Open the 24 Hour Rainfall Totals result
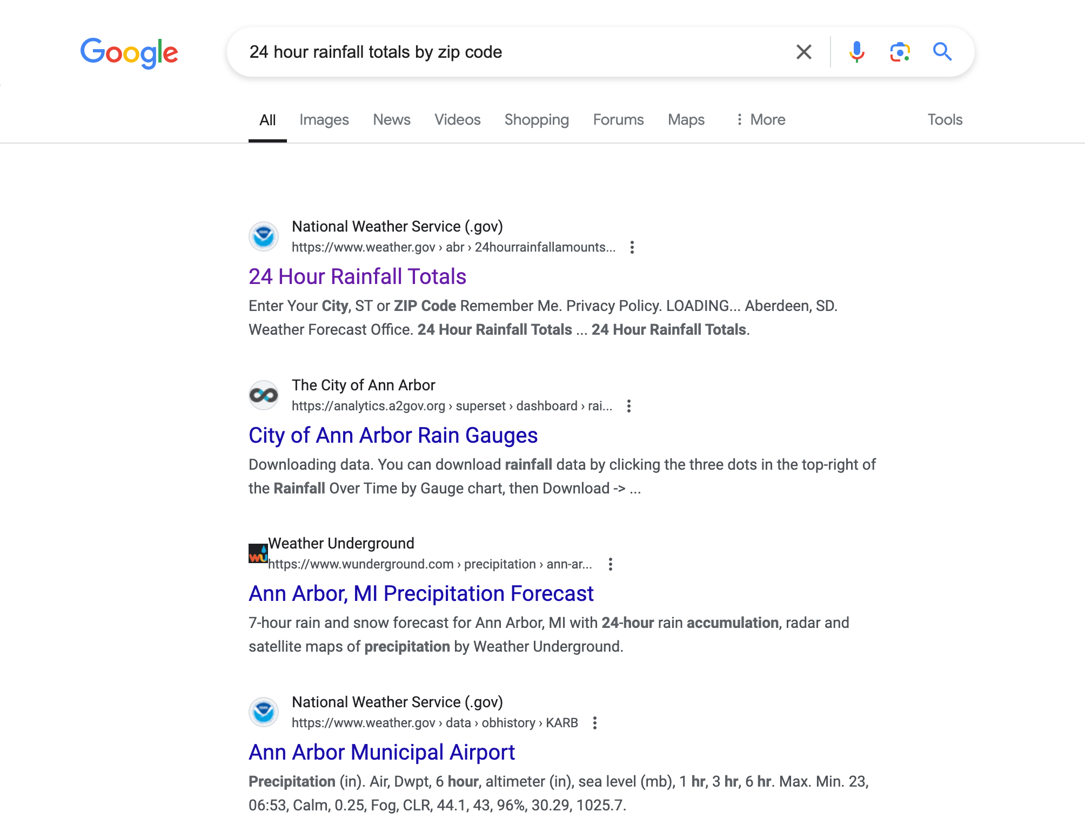1085x839 pixels. tap(357, 276)
